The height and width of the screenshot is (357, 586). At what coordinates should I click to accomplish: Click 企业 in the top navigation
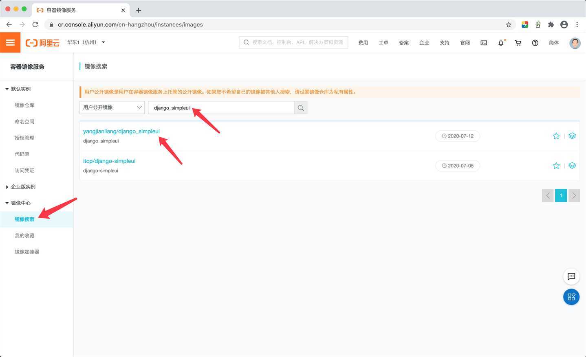(x=424, y=43)
